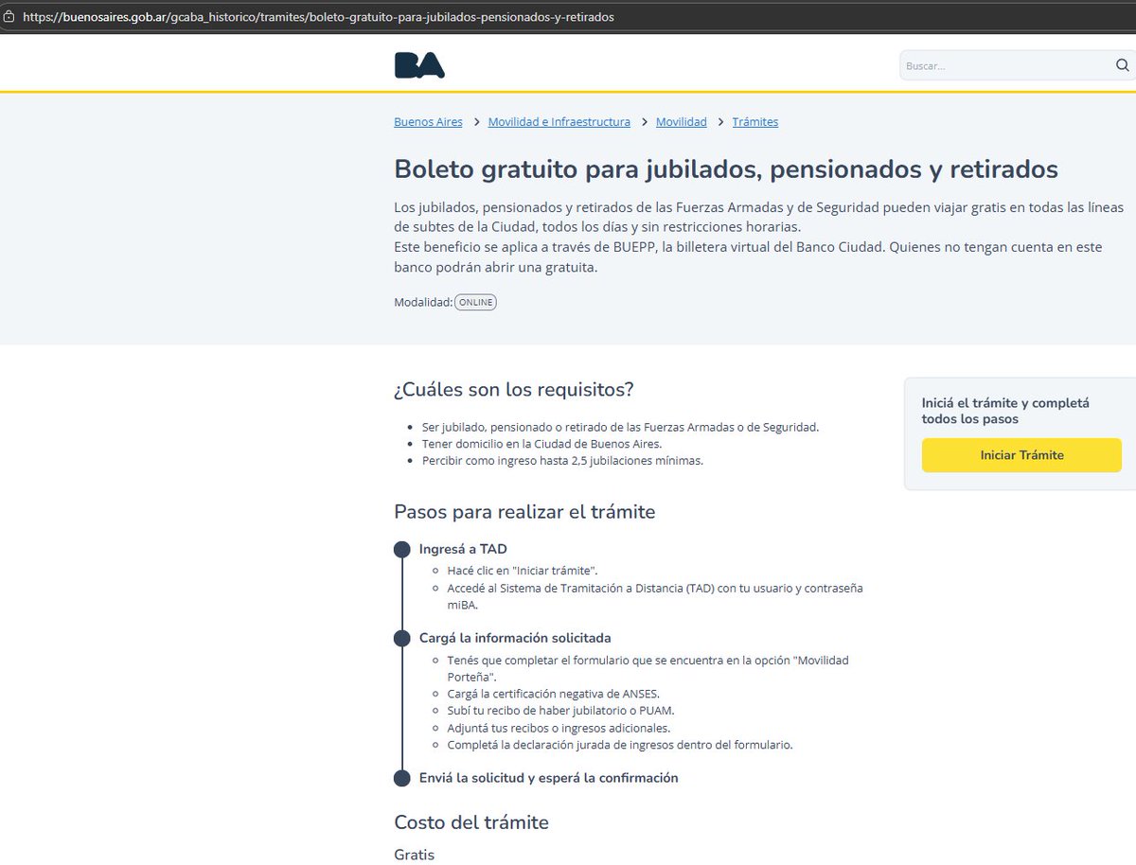
Task: Click 'Ser jubilado, pensionado o retirado' requirement
Action: click(620, 427)
